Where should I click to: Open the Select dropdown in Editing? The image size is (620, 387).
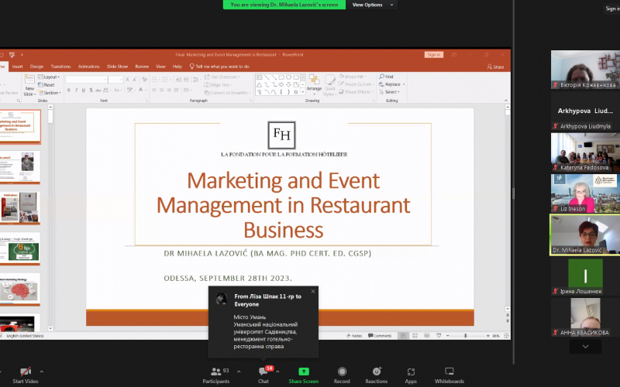click(x=390, y=92)
